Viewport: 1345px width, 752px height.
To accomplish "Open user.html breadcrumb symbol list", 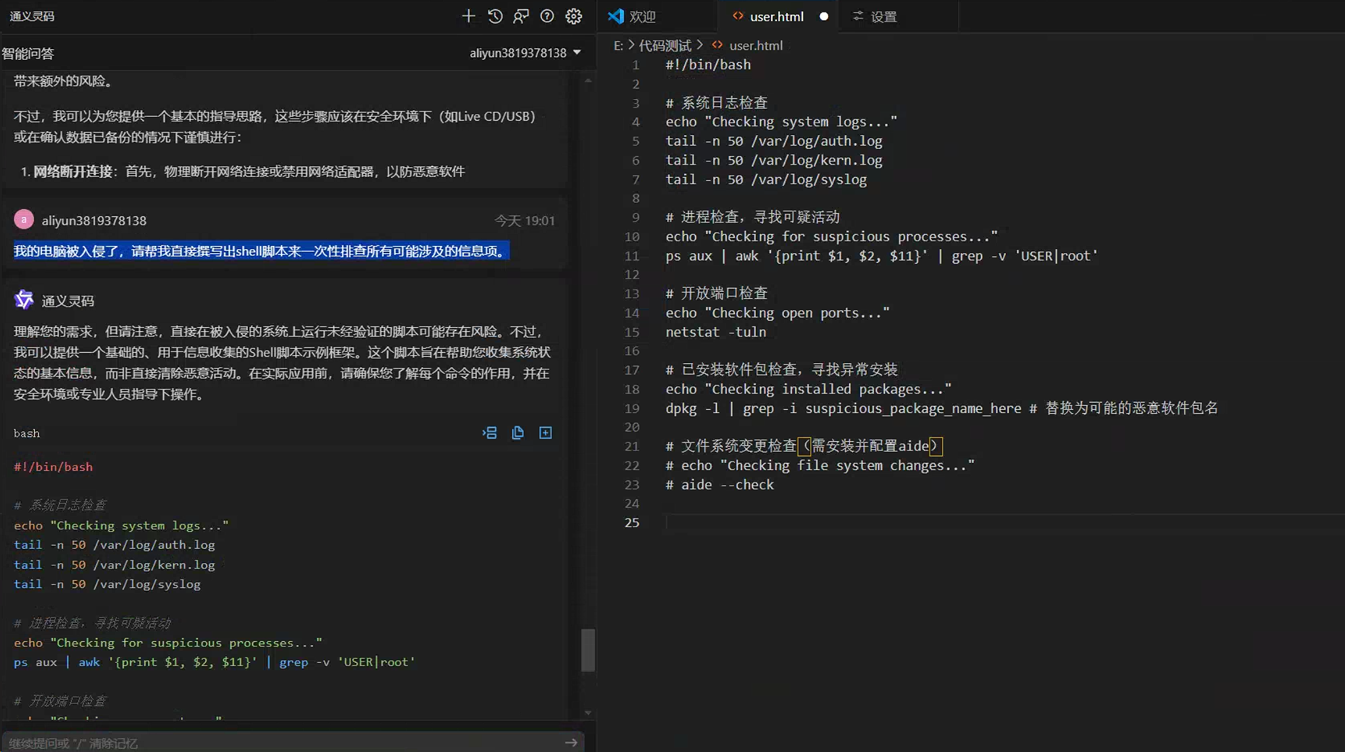I will 755,45.
